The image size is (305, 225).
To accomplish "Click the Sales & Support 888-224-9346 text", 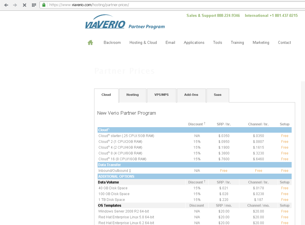I will click(x=213, y=16).
